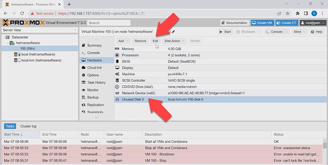Open a new browser tab with plus
Image resolution: width=328 pixels, height=165 pixels.
69,4
